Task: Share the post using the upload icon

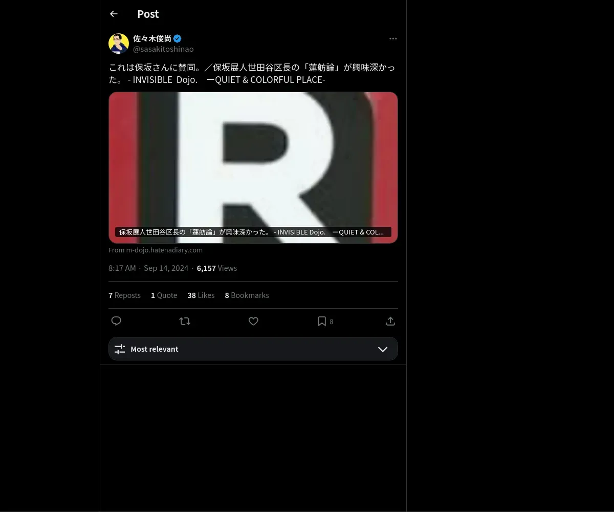Action: pyautogui.click(x=390, y=321)
